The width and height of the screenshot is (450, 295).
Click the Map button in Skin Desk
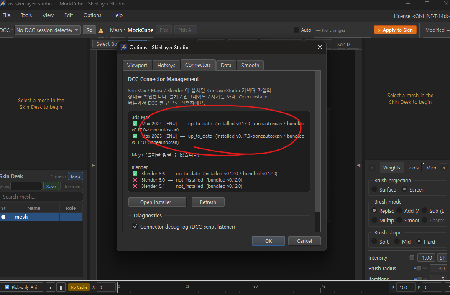[75, 176]
